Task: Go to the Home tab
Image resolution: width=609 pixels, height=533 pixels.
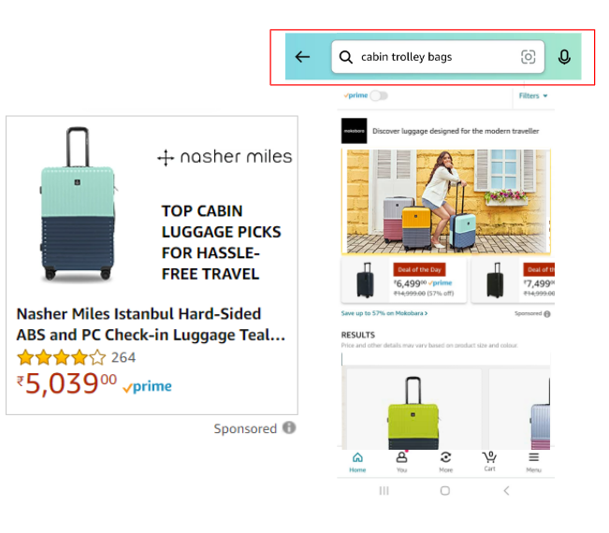Action: point(357,462)
